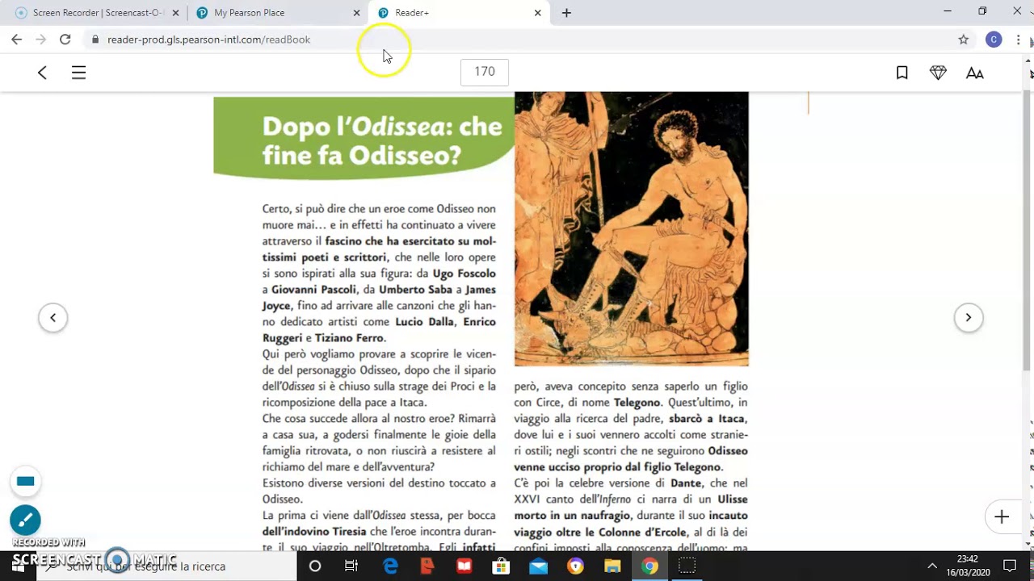Click the browser back arrow
Screen dimensions: 1034x581
click(x=16, y=39)
